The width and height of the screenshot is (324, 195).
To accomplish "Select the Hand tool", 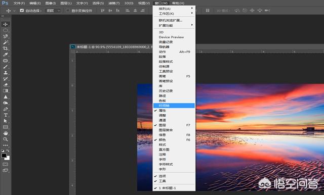I will pyautogui.click(x=6, y=133).
